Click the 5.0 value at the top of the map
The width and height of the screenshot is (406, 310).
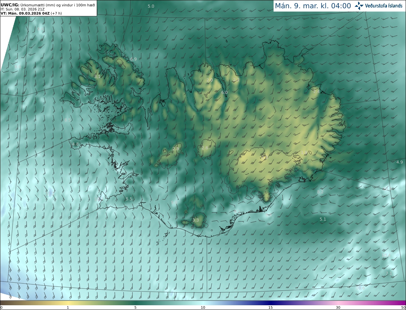(151, 6)
